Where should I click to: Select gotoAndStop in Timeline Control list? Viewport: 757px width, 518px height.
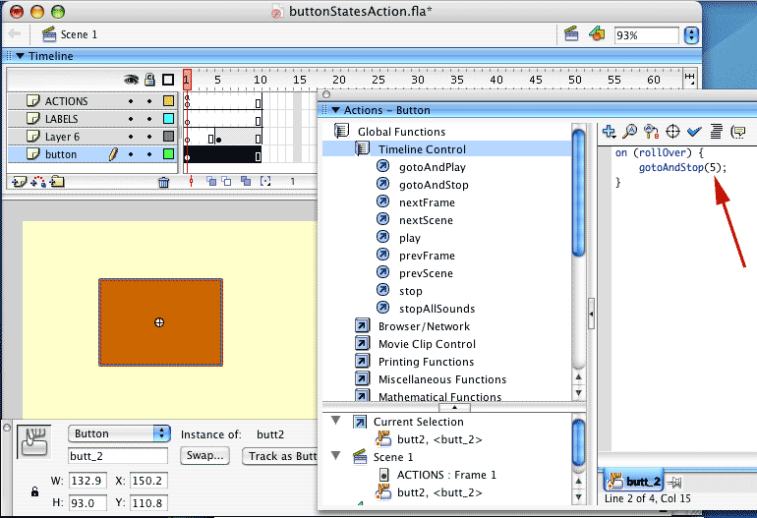(433, 185)
